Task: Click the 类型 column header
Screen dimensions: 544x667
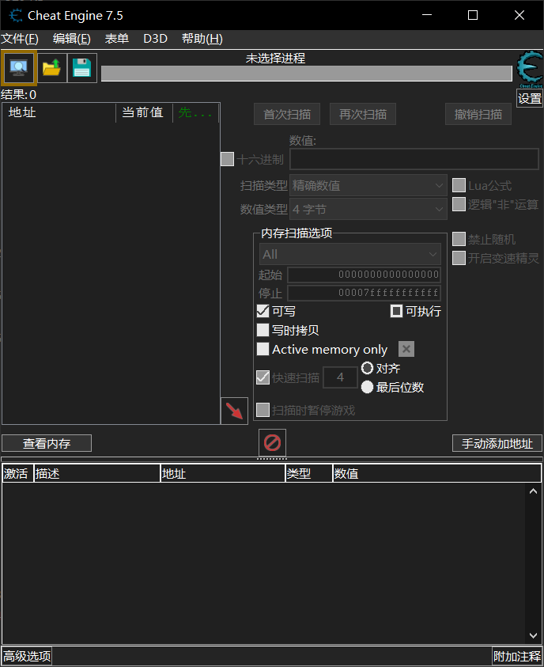Action: pos(308,473)
